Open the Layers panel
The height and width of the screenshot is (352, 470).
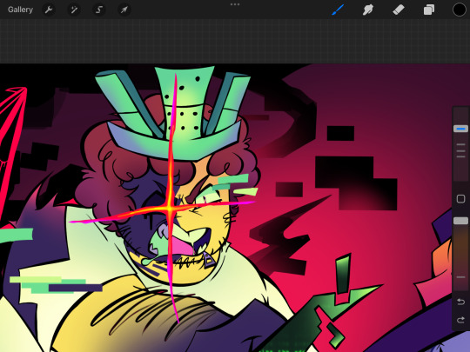(429, 10)
